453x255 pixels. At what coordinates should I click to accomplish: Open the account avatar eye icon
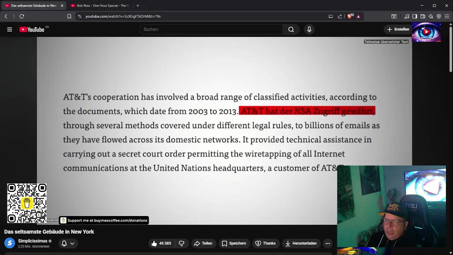pos(426,32)
